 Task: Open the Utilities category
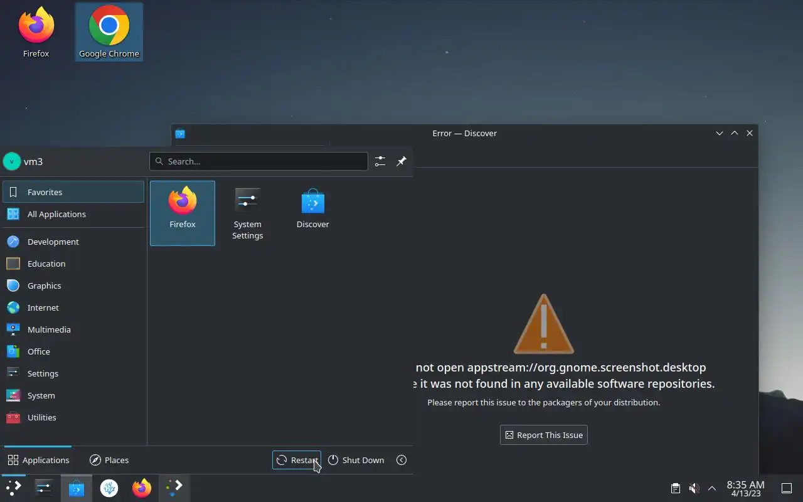(x=73, y=417)
